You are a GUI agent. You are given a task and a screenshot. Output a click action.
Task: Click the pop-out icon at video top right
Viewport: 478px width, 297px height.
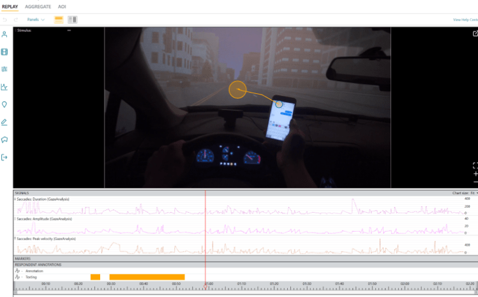tap(474, 34)
